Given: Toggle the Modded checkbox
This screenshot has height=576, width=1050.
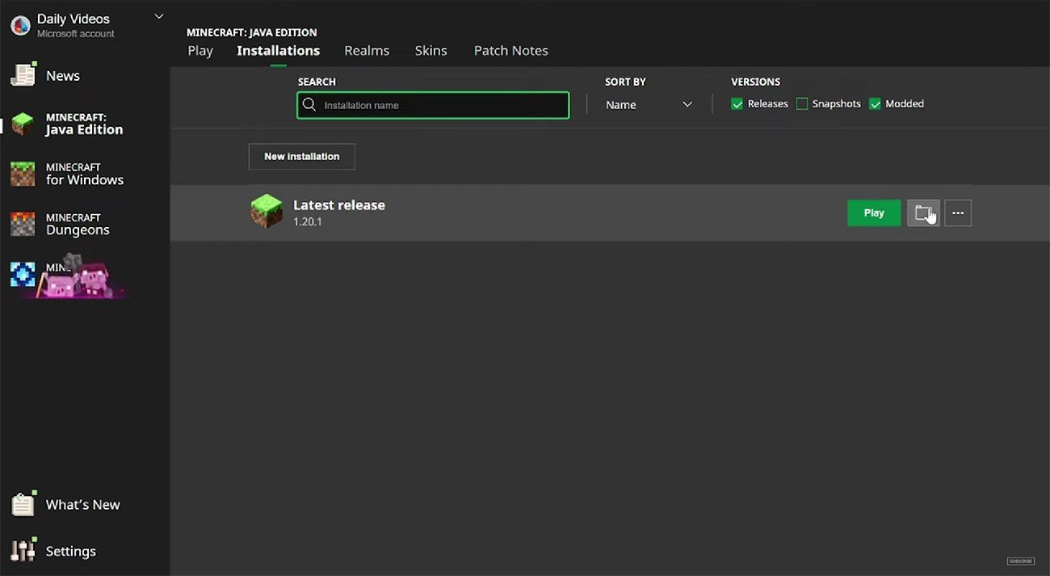Looking at the screenshot, I should tap(875, 103).
